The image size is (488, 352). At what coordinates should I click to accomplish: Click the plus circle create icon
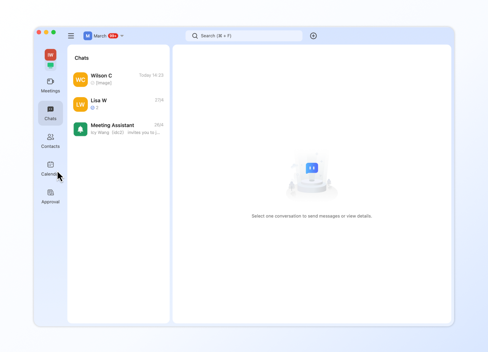click(313, 36)
